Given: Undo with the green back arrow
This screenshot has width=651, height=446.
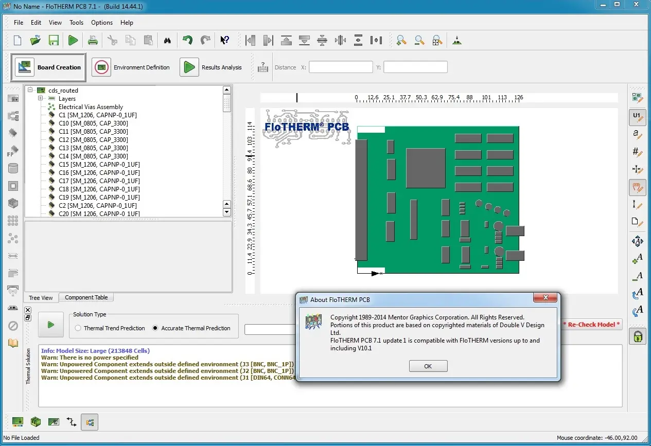Looking at the screenshot, I should [187, 40].
